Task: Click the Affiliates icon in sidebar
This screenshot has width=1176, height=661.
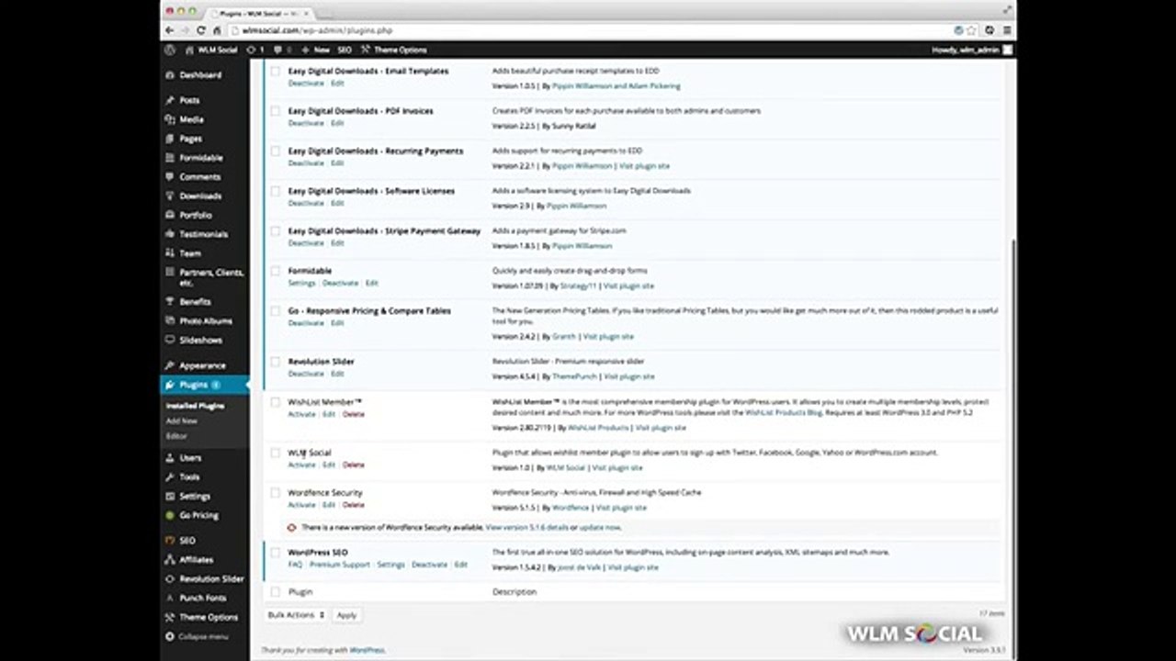Action: (x=170, y=559)
